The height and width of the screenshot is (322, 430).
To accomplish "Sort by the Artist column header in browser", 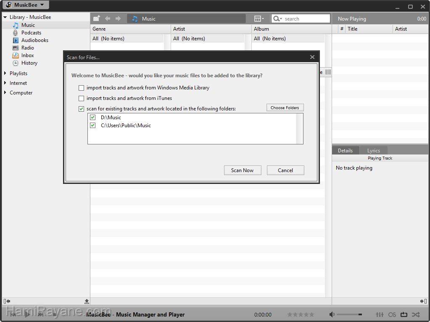I will tap(211, 29).
